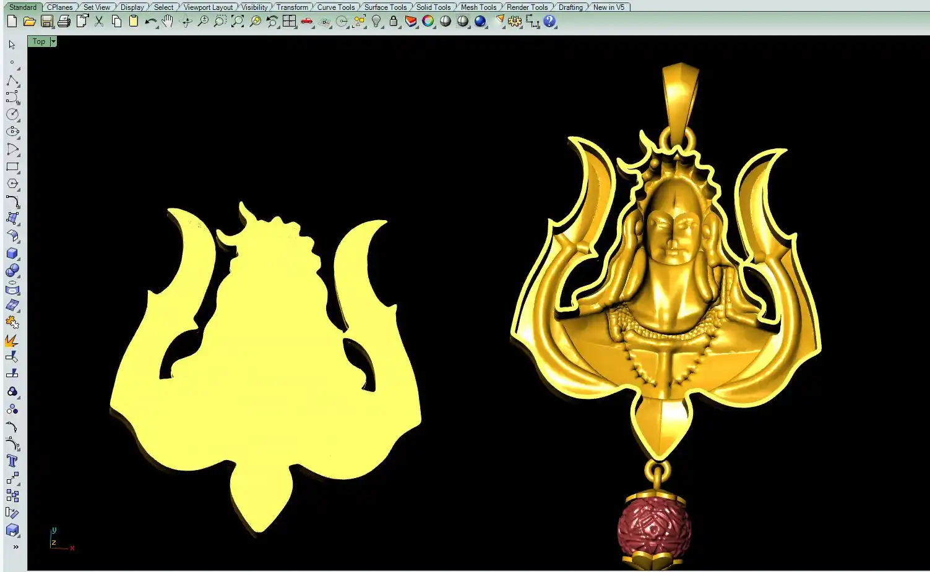Click the Save disk icon

pyautogui.click(x=46, y=22)
